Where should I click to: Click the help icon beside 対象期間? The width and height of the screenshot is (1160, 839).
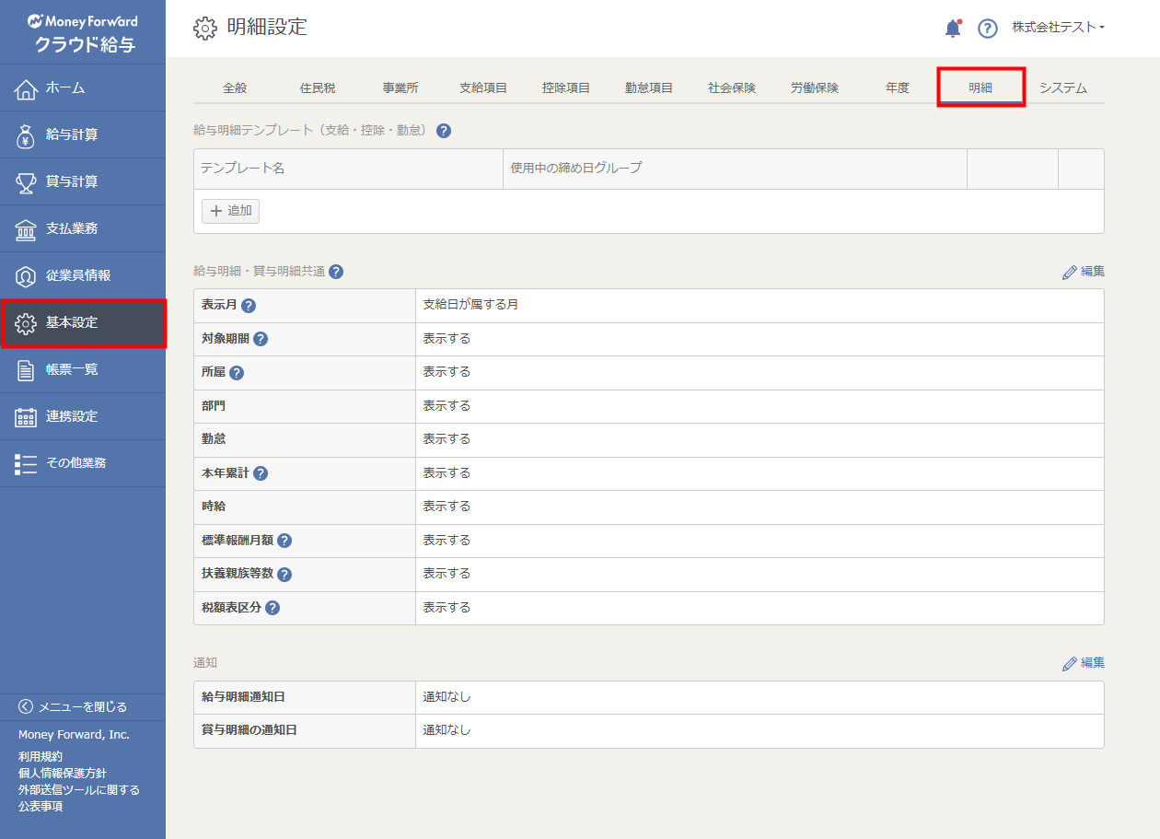tap(261, 339)
